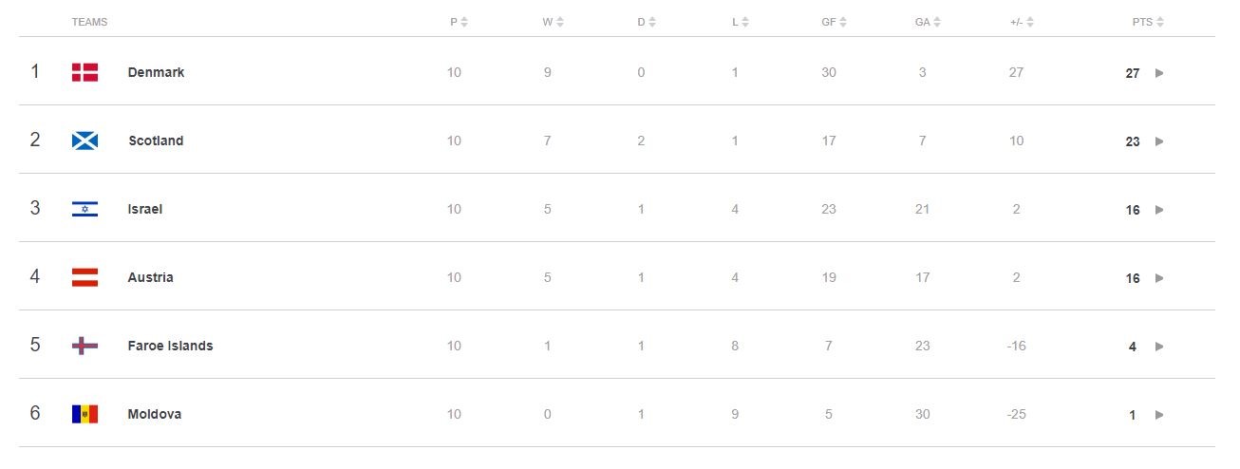Open the Faroe Islands team name link
The image size is (1240, 469).
tap(170, 346)
